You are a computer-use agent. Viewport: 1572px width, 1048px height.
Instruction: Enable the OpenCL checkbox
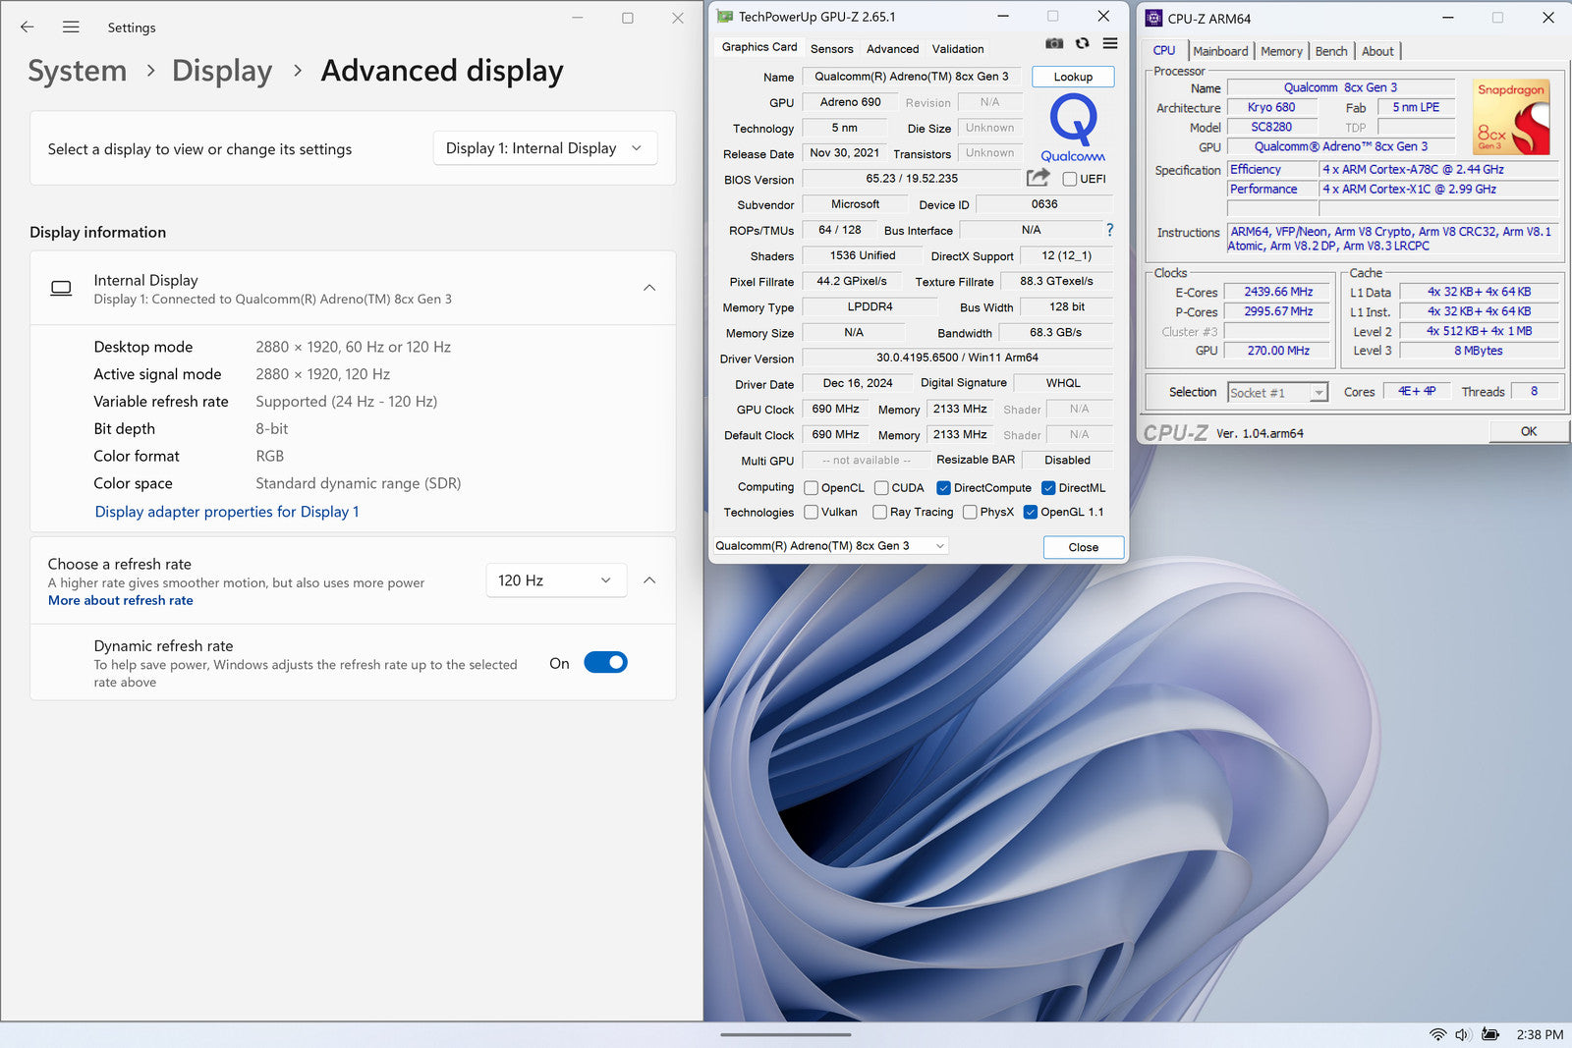pos(812,488)
